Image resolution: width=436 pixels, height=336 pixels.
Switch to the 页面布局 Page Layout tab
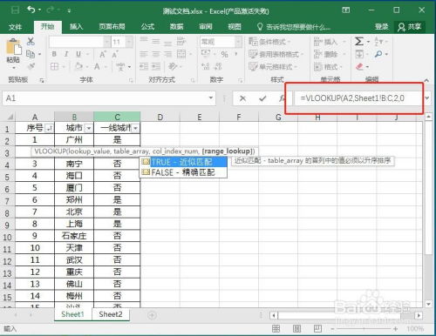tap(112, 27)
